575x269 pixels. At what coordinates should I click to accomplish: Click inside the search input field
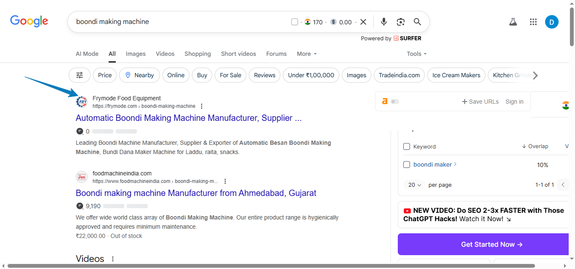pos(181,22)
